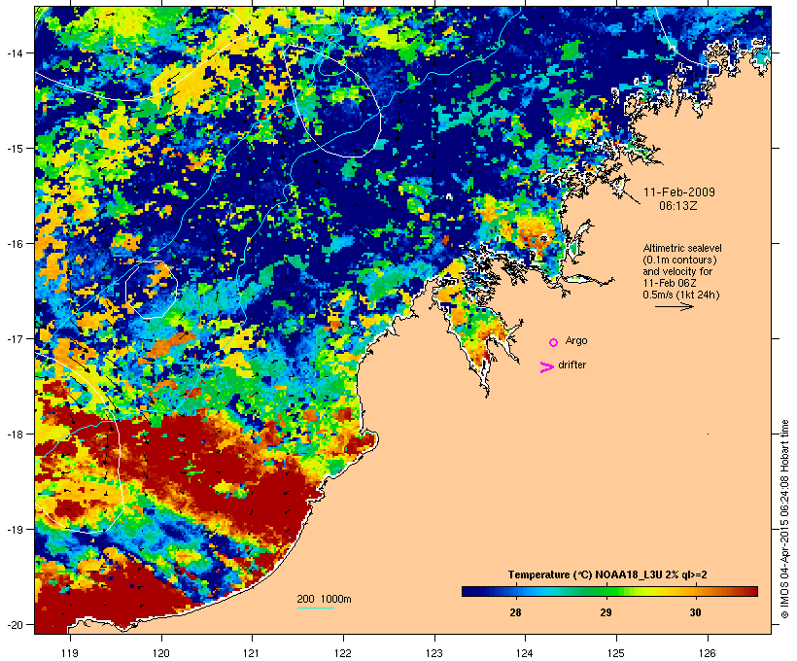Click the '122' longitude axis label
Viewport: 797px width, 661px height.
click(x=343, y=653)
